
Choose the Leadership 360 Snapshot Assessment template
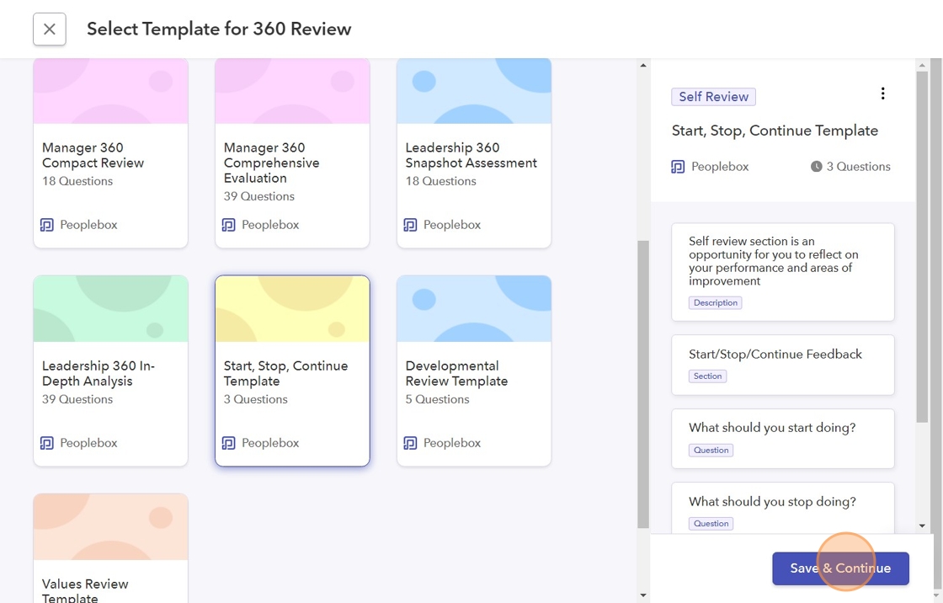coord(474,153)
